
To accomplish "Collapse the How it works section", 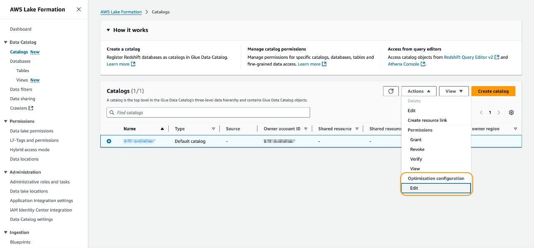I will 109,30.
